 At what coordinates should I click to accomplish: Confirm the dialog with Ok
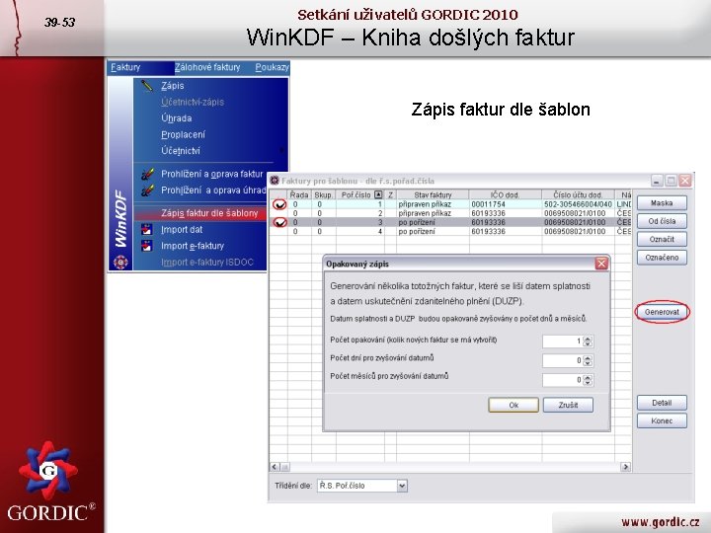click(513, 405)
